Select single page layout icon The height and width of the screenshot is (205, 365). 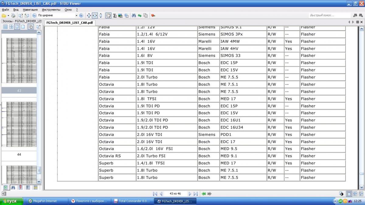(349, 194)
